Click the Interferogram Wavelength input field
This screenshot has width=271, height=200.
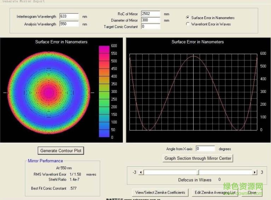[69, 16]
